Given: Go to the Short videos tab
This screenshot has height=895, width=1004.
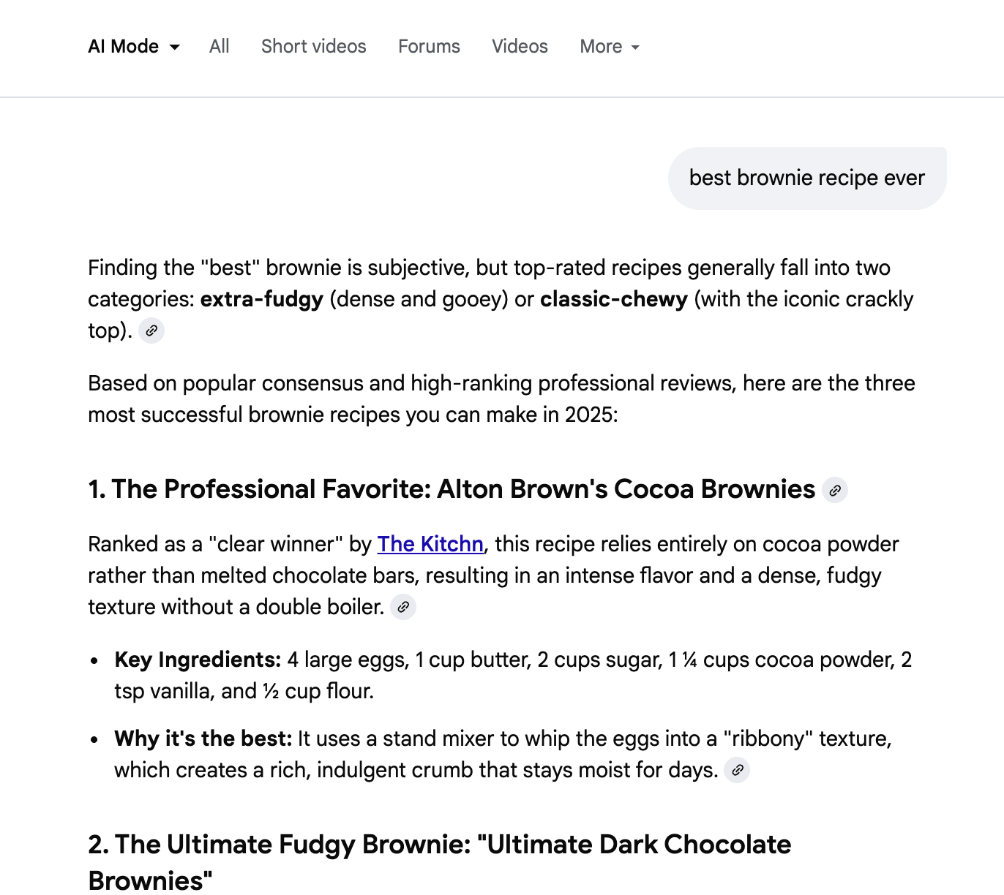Looking at the screenshot, I should coord(313,47).
